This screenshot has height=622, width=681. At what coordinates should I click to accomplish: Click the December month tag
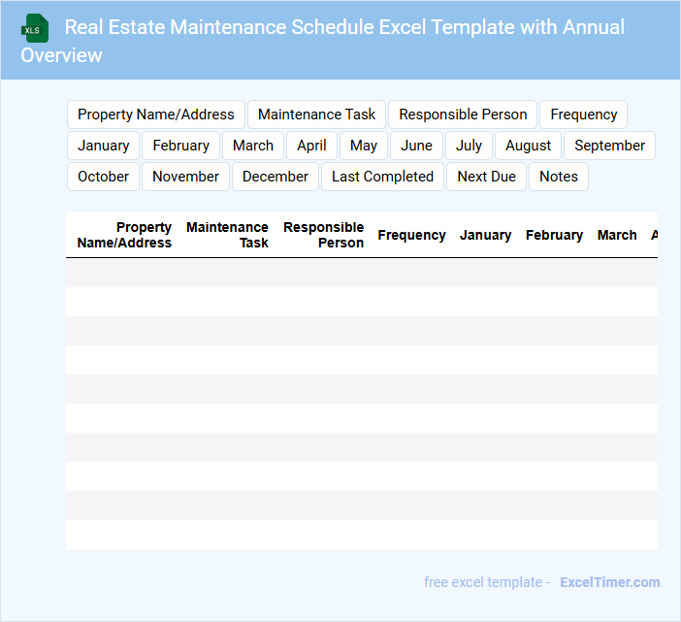(276, 177)
